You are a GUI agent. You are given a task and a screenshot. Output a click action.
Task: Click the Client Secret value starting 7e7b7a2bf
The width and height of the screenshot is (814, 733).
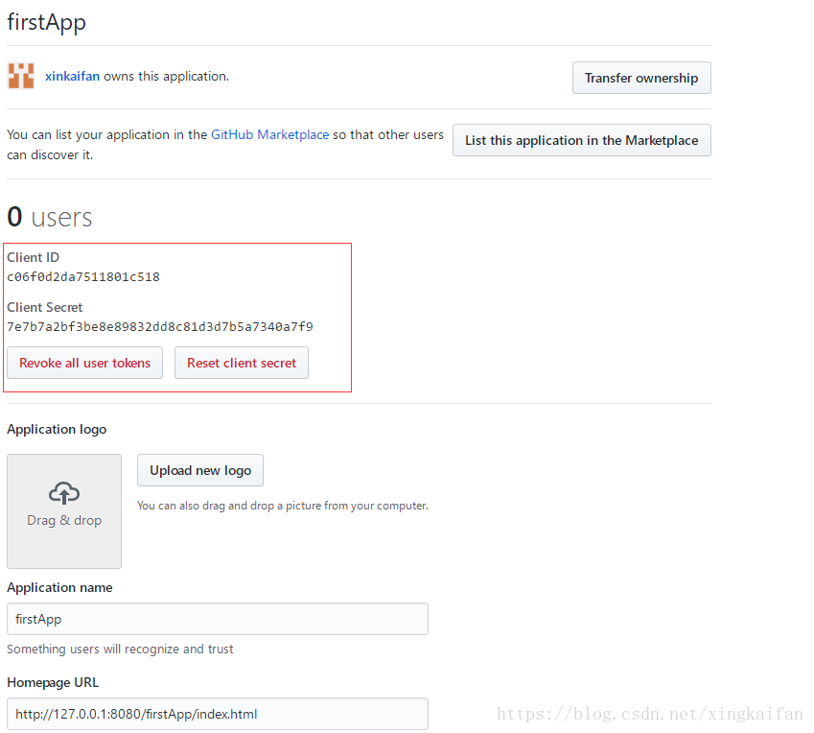[160, 327]
